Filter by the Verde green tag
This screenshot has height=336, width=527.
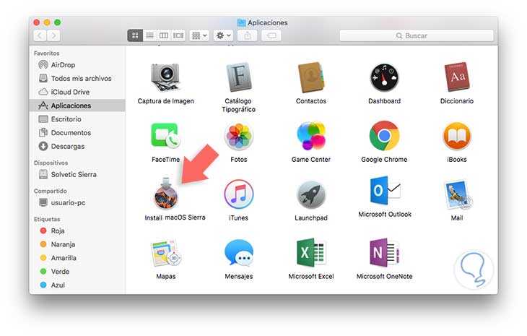[77, 271]
